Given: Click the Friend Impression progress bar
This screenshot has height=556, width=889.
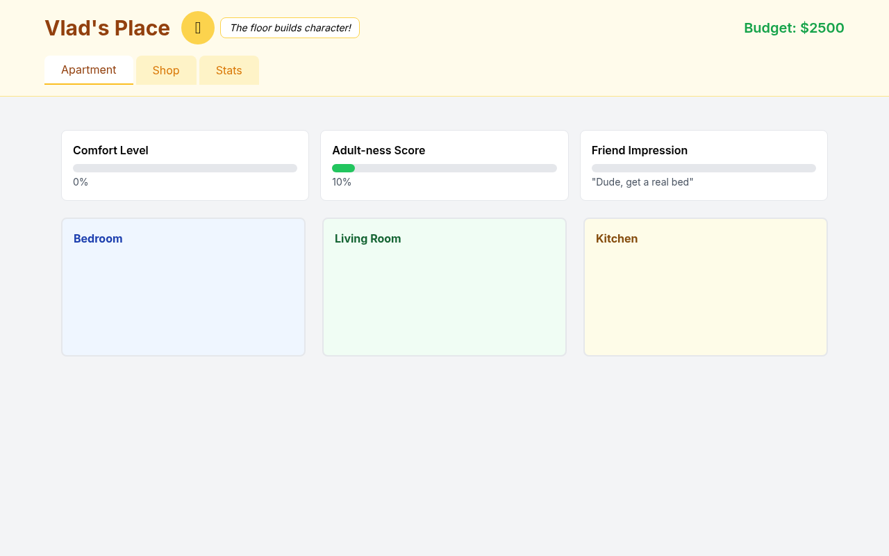Looking at the screenshot, I should 704,167.
